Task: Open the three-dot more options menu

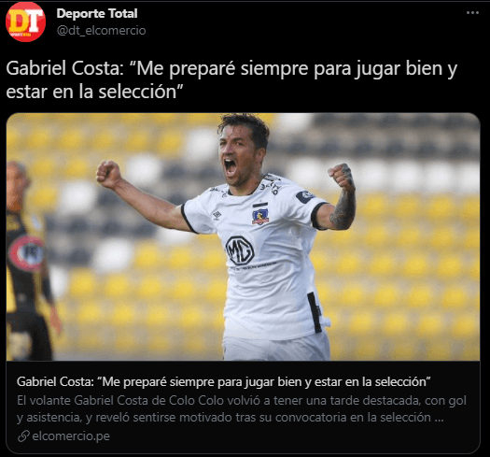Action: (472, 13)
